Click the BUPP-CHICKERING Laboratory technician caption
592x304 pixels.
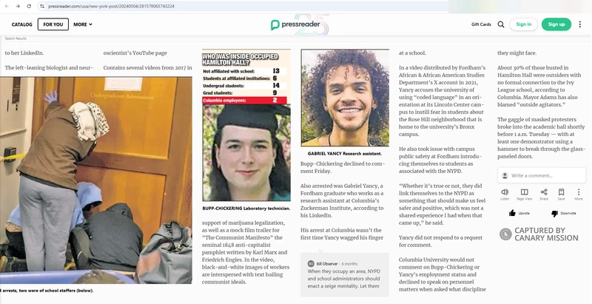click(246, 208)
